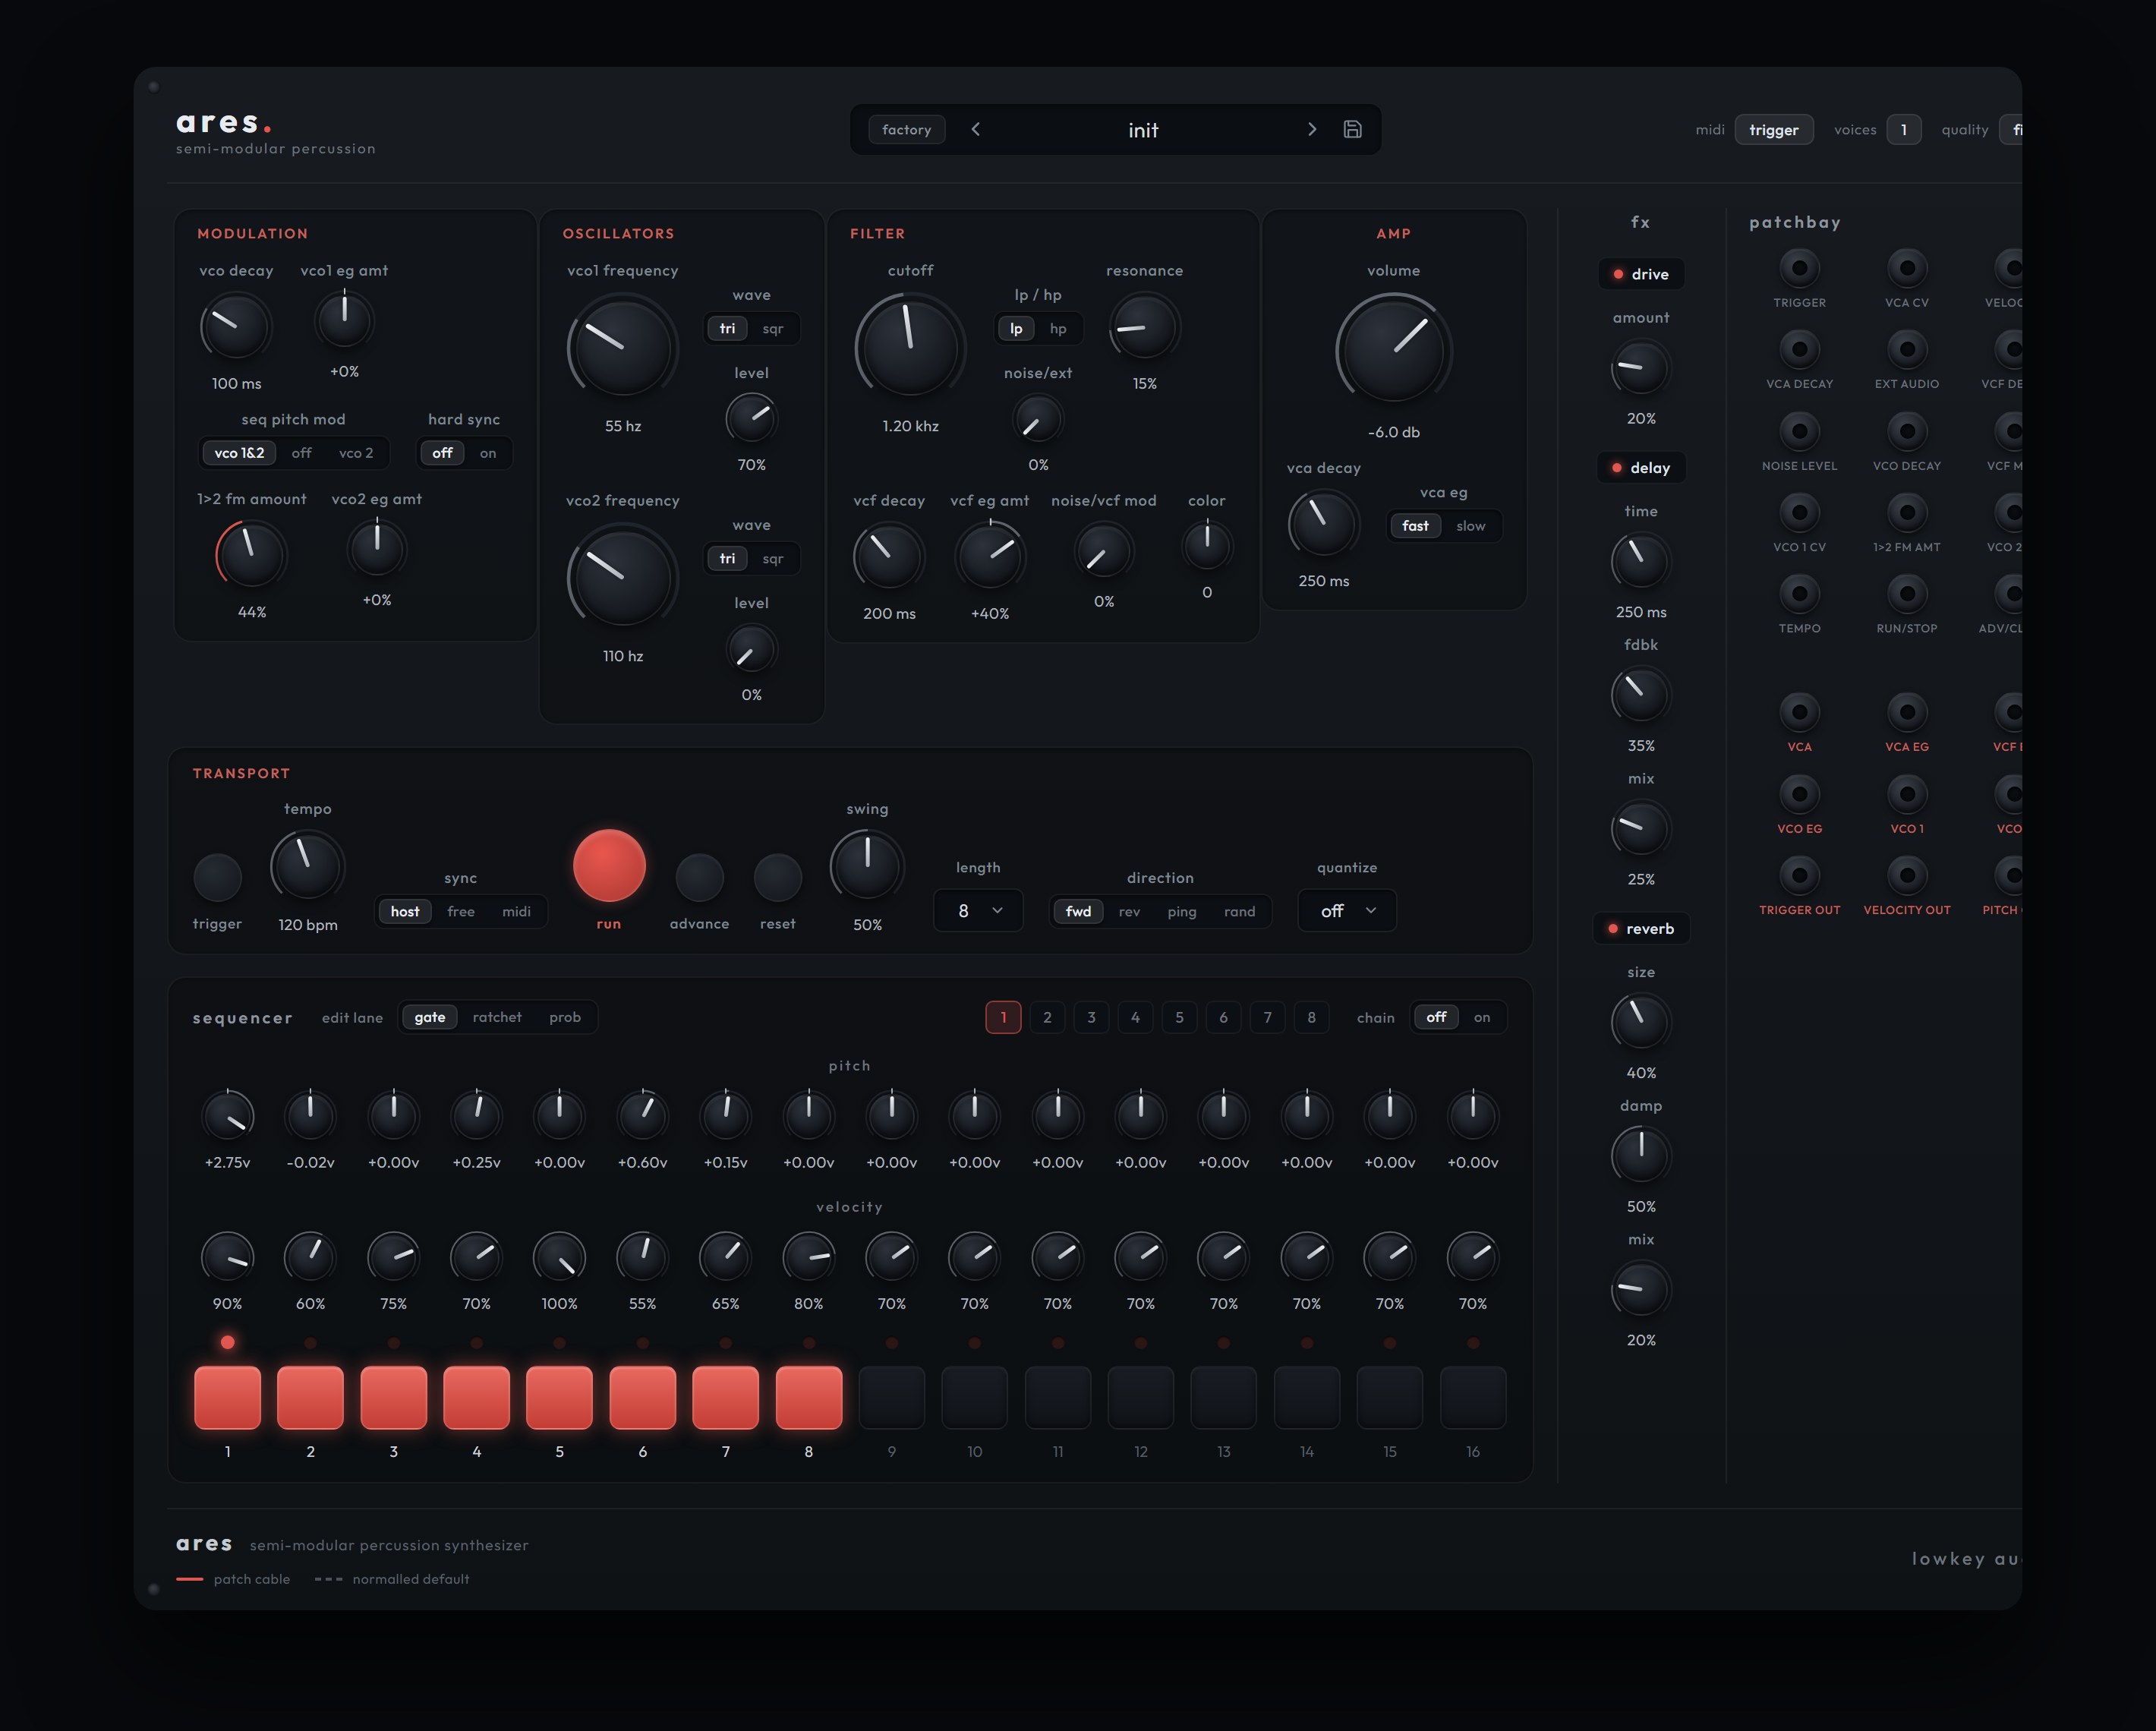Screen dimensions: 2156x1731
Task: Switch to sequencer pattern 2
Action: [x=1047, y=1017]
